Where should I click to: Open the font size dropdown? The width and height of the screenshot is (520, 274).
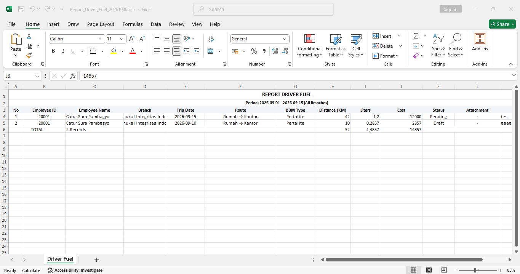[x=122, y=39]
